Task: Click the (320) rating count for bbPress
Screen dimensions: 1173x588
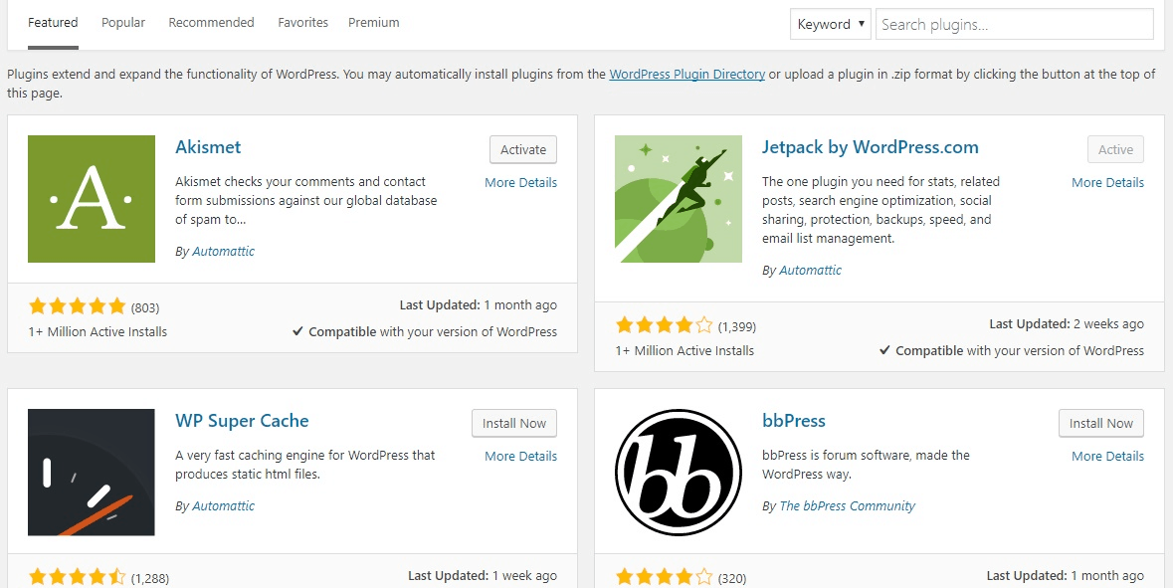Action: (x=732, y=578)
